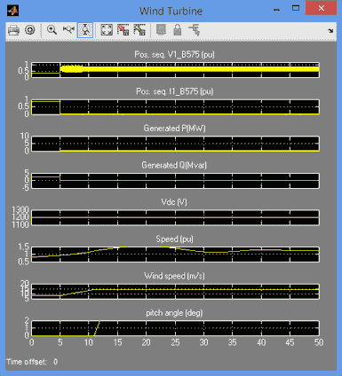
Task: Click the Pos. seq. V1_B575 plot area
Action: point(175,70)
